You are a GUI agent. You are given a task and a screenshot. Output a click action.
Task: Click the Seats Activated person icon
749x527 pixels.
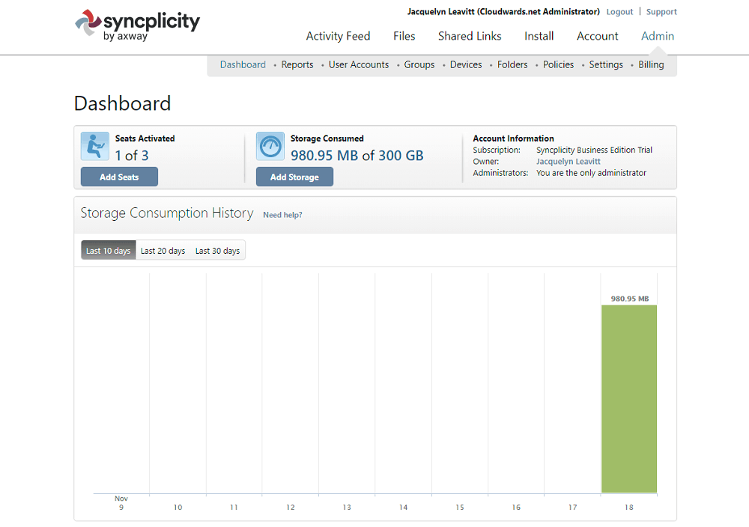click(95, 146)
